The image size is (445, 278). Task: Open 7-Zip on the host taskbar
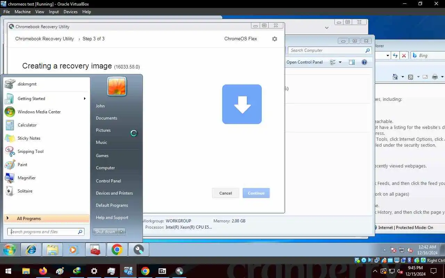[162, 271]
